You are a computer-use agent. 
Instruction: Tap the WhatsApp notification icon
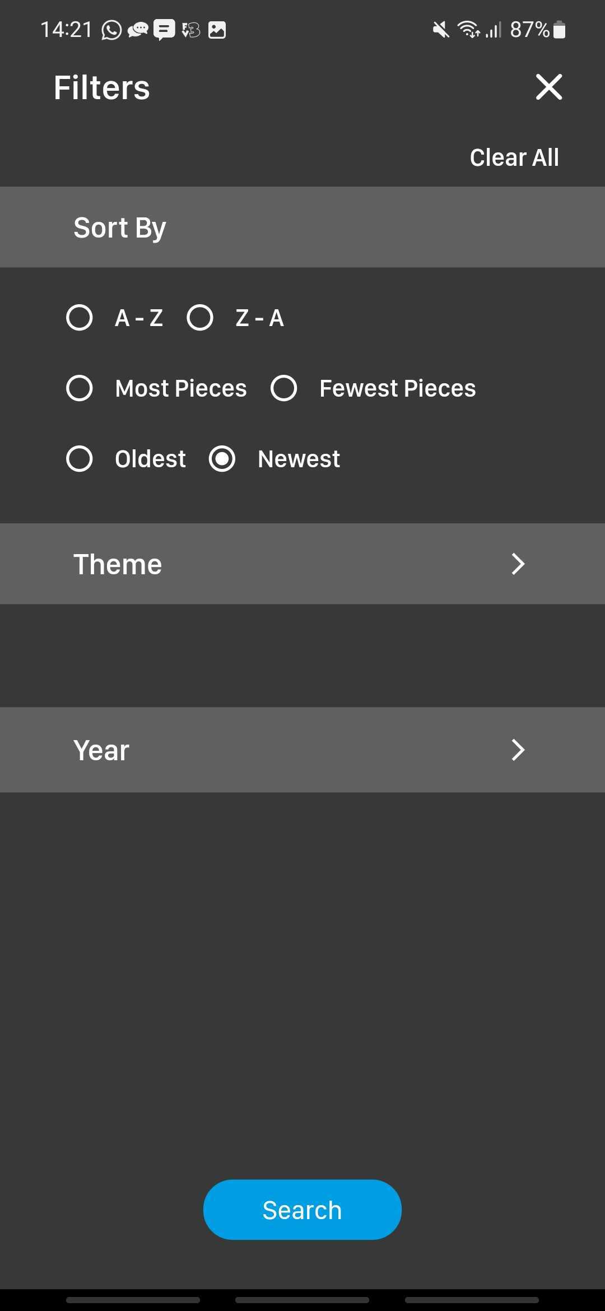click(x=111, y=30)
